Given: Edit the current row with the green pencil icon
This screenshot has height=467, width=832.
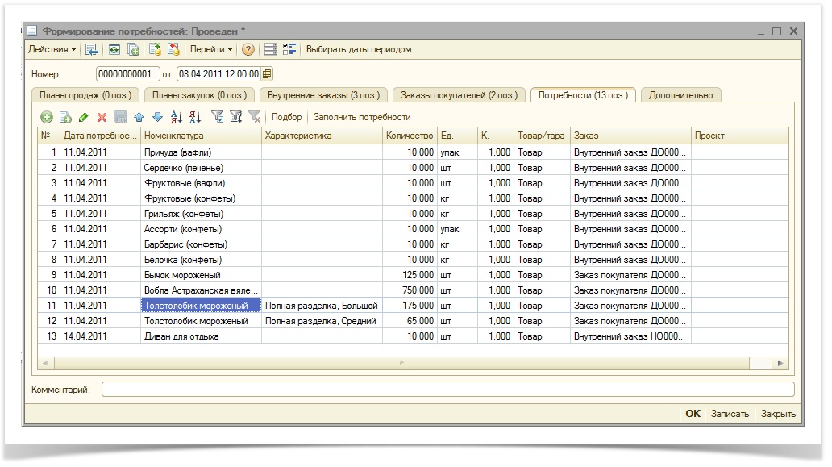Looking at the screenshot, I should (x=83, y=117).
